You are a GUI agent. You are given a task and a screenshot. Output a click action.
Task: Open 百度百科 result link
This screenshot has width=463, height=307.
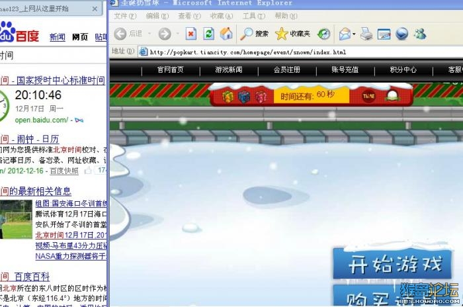coord(32,277)
